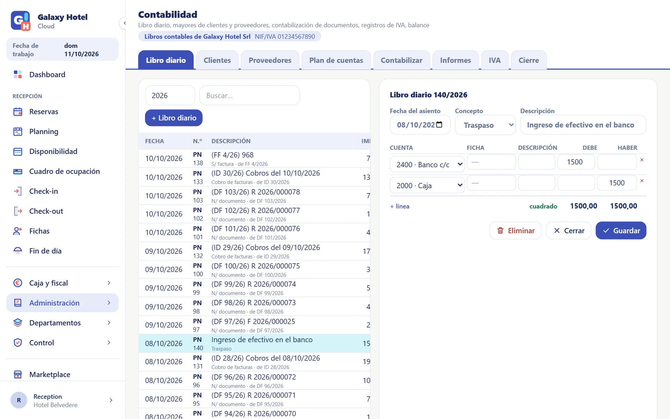Click the + Libro diario button

(x=174, y=118)
